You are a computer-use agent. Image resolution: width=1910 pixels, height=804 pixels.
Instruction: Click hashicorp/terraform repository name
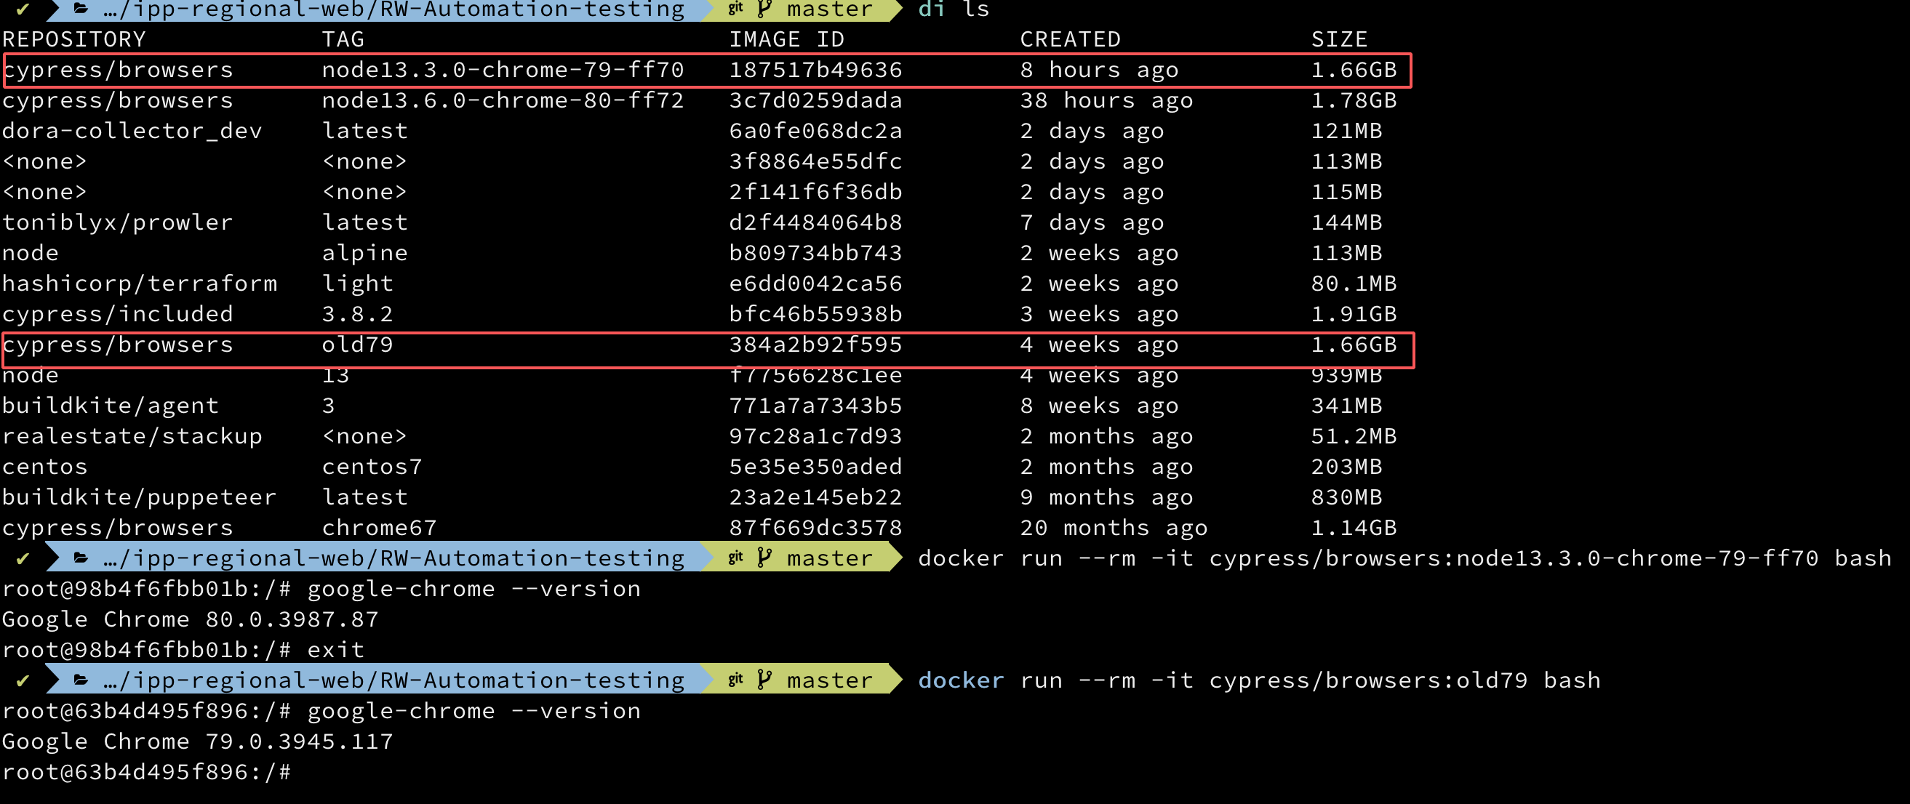(x=140, y=283)
